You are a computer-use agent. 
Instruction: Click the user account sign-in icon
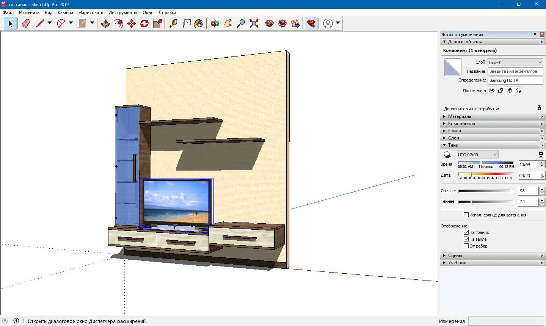point(328,24)
